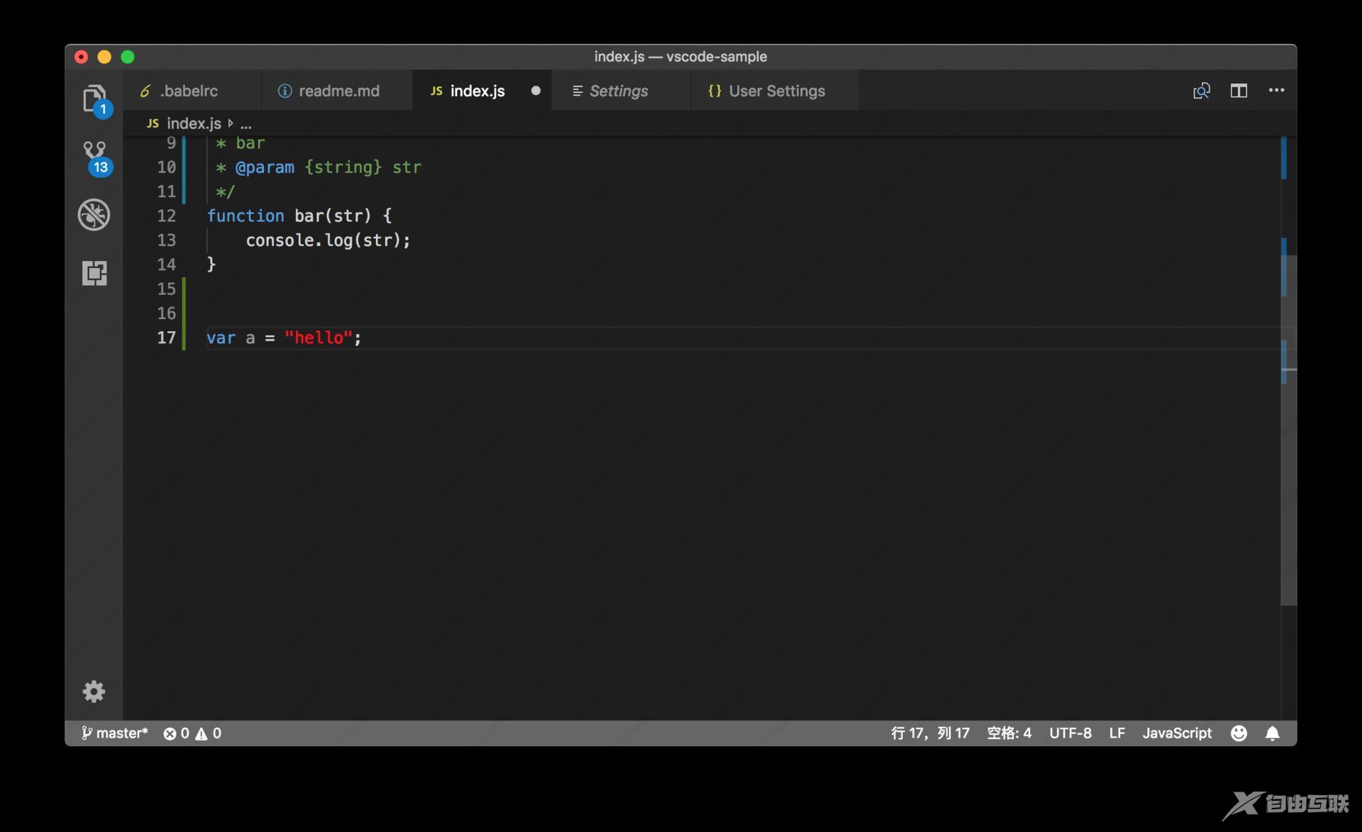
Task: Click the index.js breadcrumb item
Action: (x=184, y=123)
